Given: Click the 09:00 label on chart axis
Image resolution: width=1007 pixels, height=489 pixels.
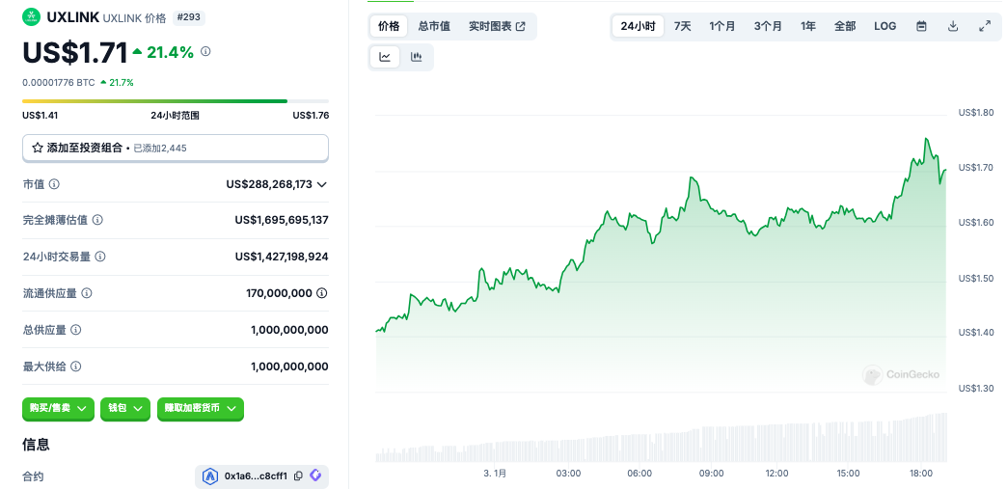Looking at the screenshot, I should [712, 474].
